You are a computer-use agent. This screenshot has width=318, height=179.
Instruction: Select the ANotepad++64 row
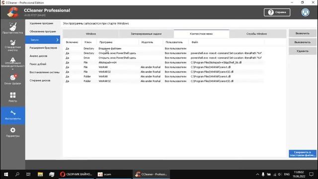click(x=163, y=63)
